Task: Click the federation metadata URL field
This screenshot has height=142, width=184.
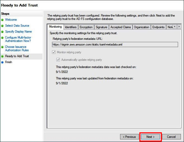Action: point(115,44)
